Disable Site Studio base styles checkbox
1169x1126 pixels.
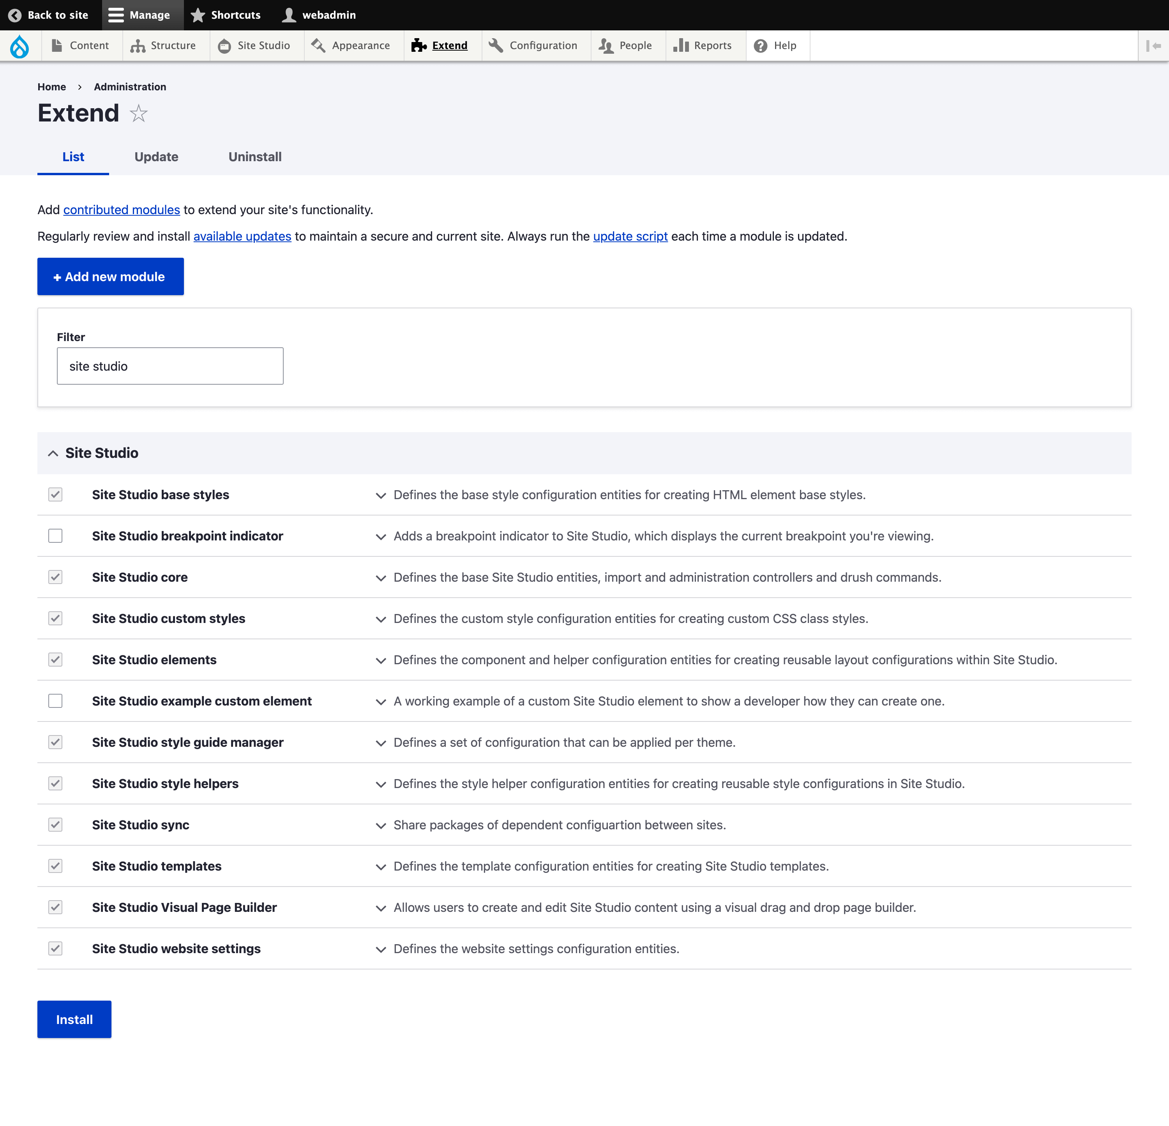tap(55, 495)
